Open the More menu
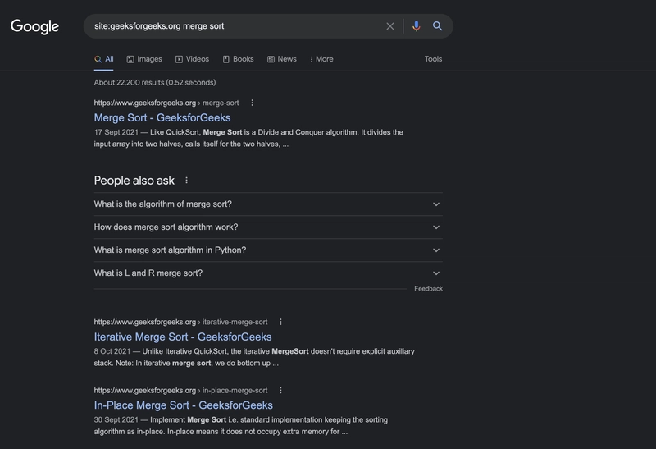Image resolution: width=656 pixels, height=449 pixels. [x=321, y=59]
